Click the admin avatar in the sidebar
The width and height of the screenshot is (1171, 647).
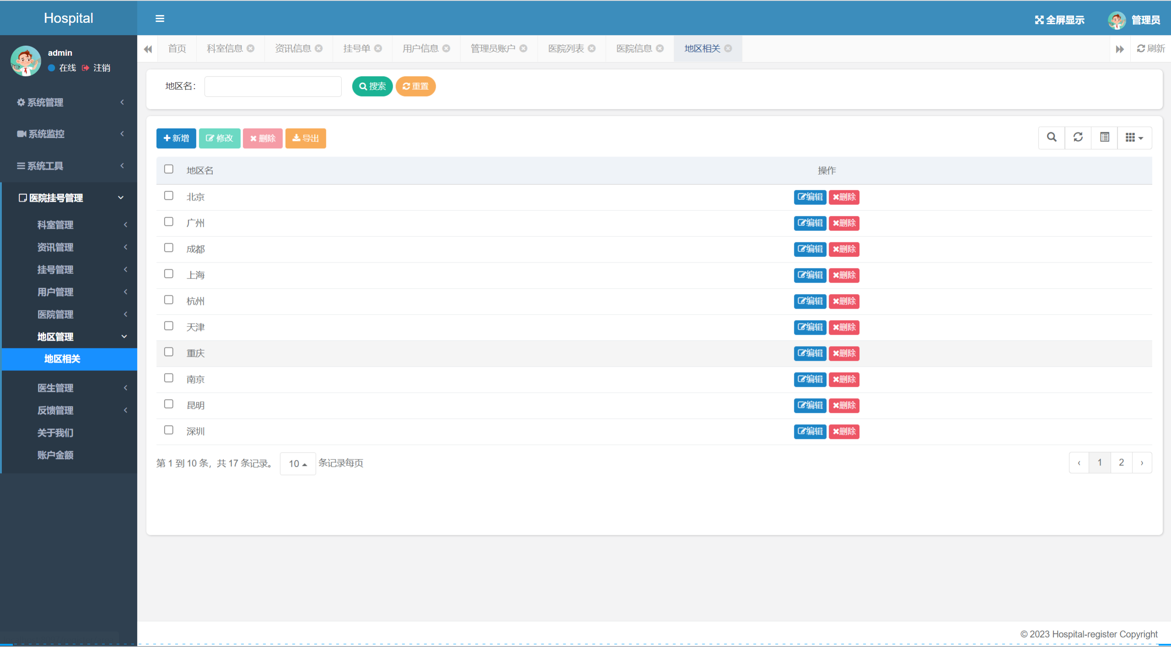coord(26,61)
